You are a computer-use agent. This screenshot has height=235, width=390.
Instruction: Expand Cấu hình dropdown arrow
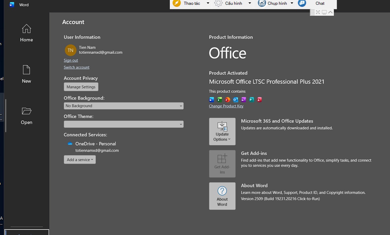tap(250, 3)
